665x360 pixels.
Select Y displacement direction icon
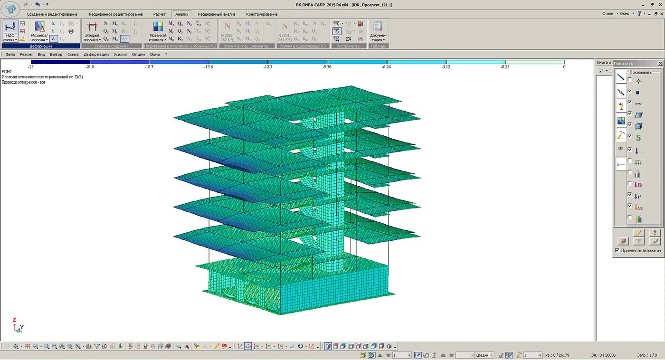click(53, 31)
